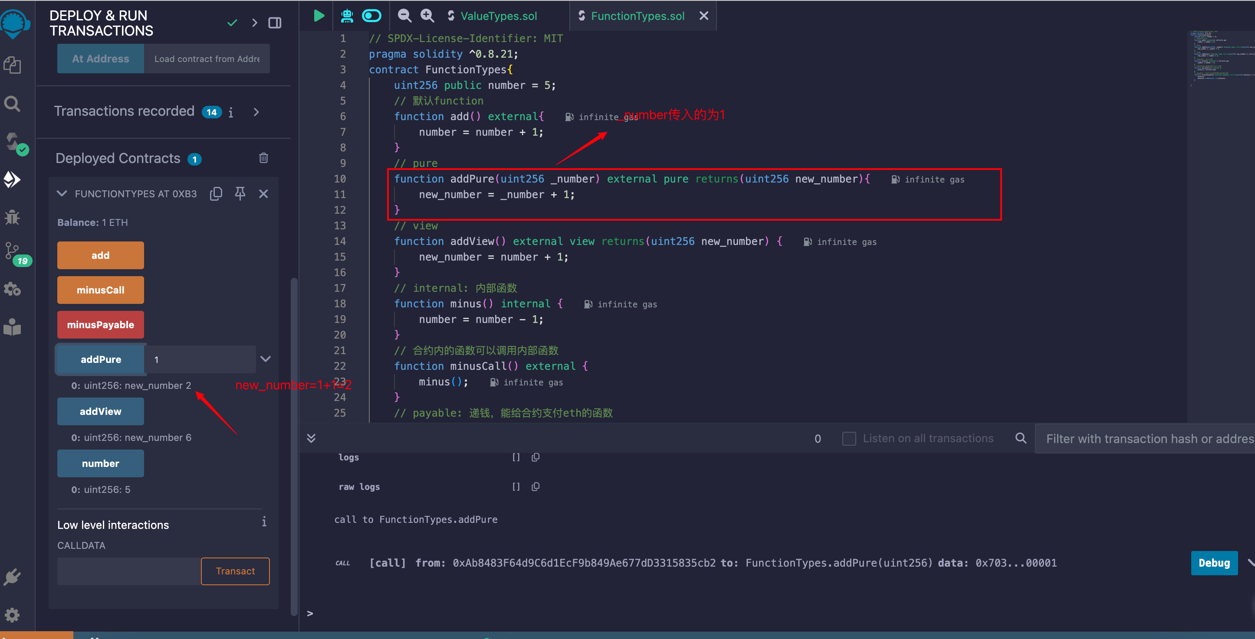Pin the FunctionTypes deployed contract
Screen dimensions: 1255x639
(x=240, y=194)
